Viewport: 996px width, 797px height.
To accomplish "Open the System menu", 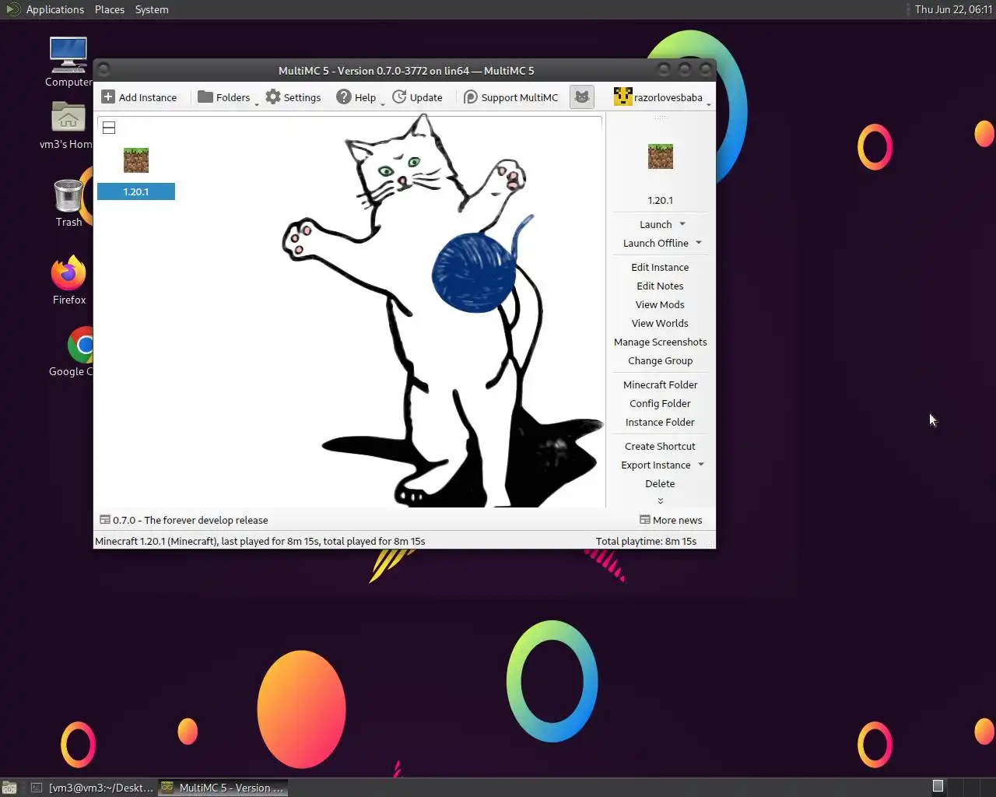I will (x=152, y=9).
